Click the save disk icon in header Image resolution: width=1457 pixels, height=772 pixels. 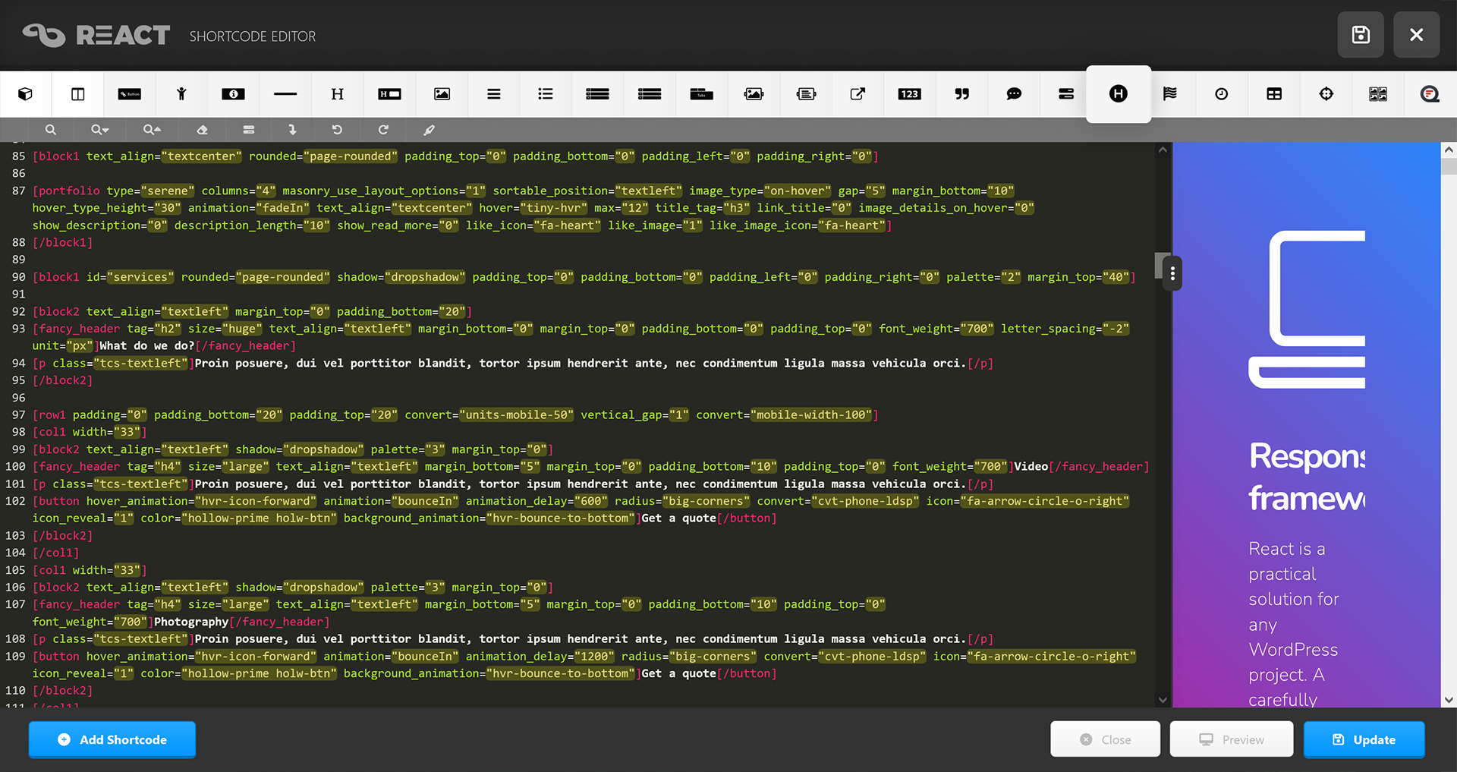(x=1361, y=35)
